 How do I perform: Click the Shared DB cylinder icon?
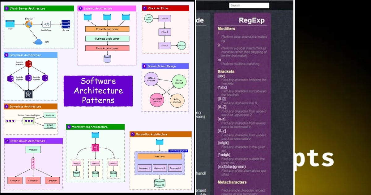pyautogui.click(x=160, y=182)
